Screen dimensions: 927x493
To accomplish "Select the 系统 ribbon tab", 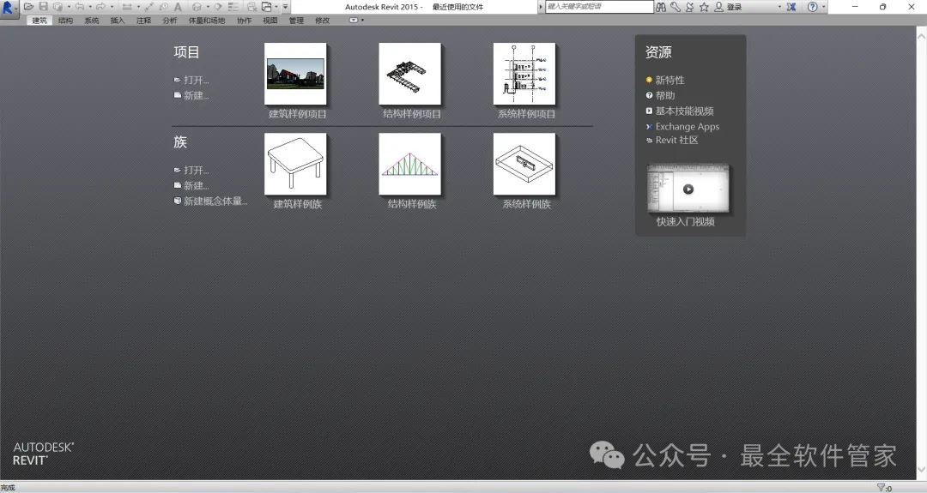I will [92, 20].
